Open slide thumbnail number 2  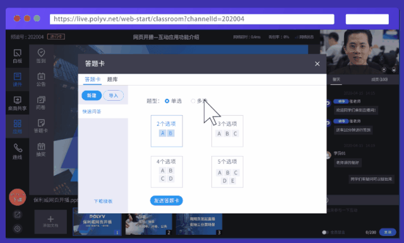149,223
